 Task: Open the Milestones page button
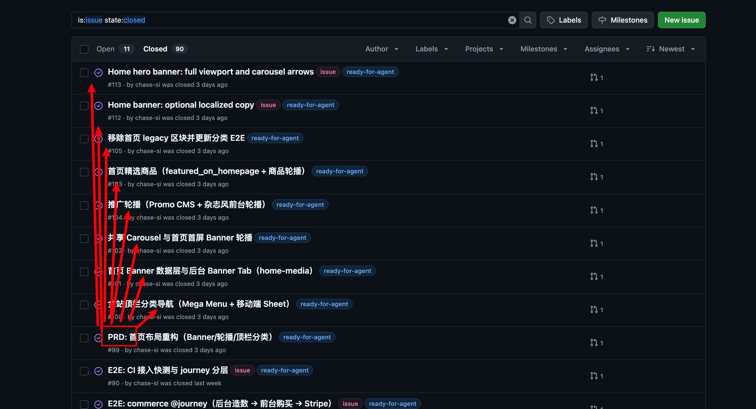[622, 20]
